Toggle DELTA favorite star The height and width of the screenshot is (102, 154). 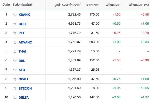pyautogui.click(x=15, y=97)
